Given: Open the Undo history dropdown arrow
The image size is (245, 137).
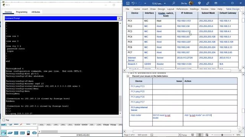Looking at the screenshot, I should coord(136,3).
